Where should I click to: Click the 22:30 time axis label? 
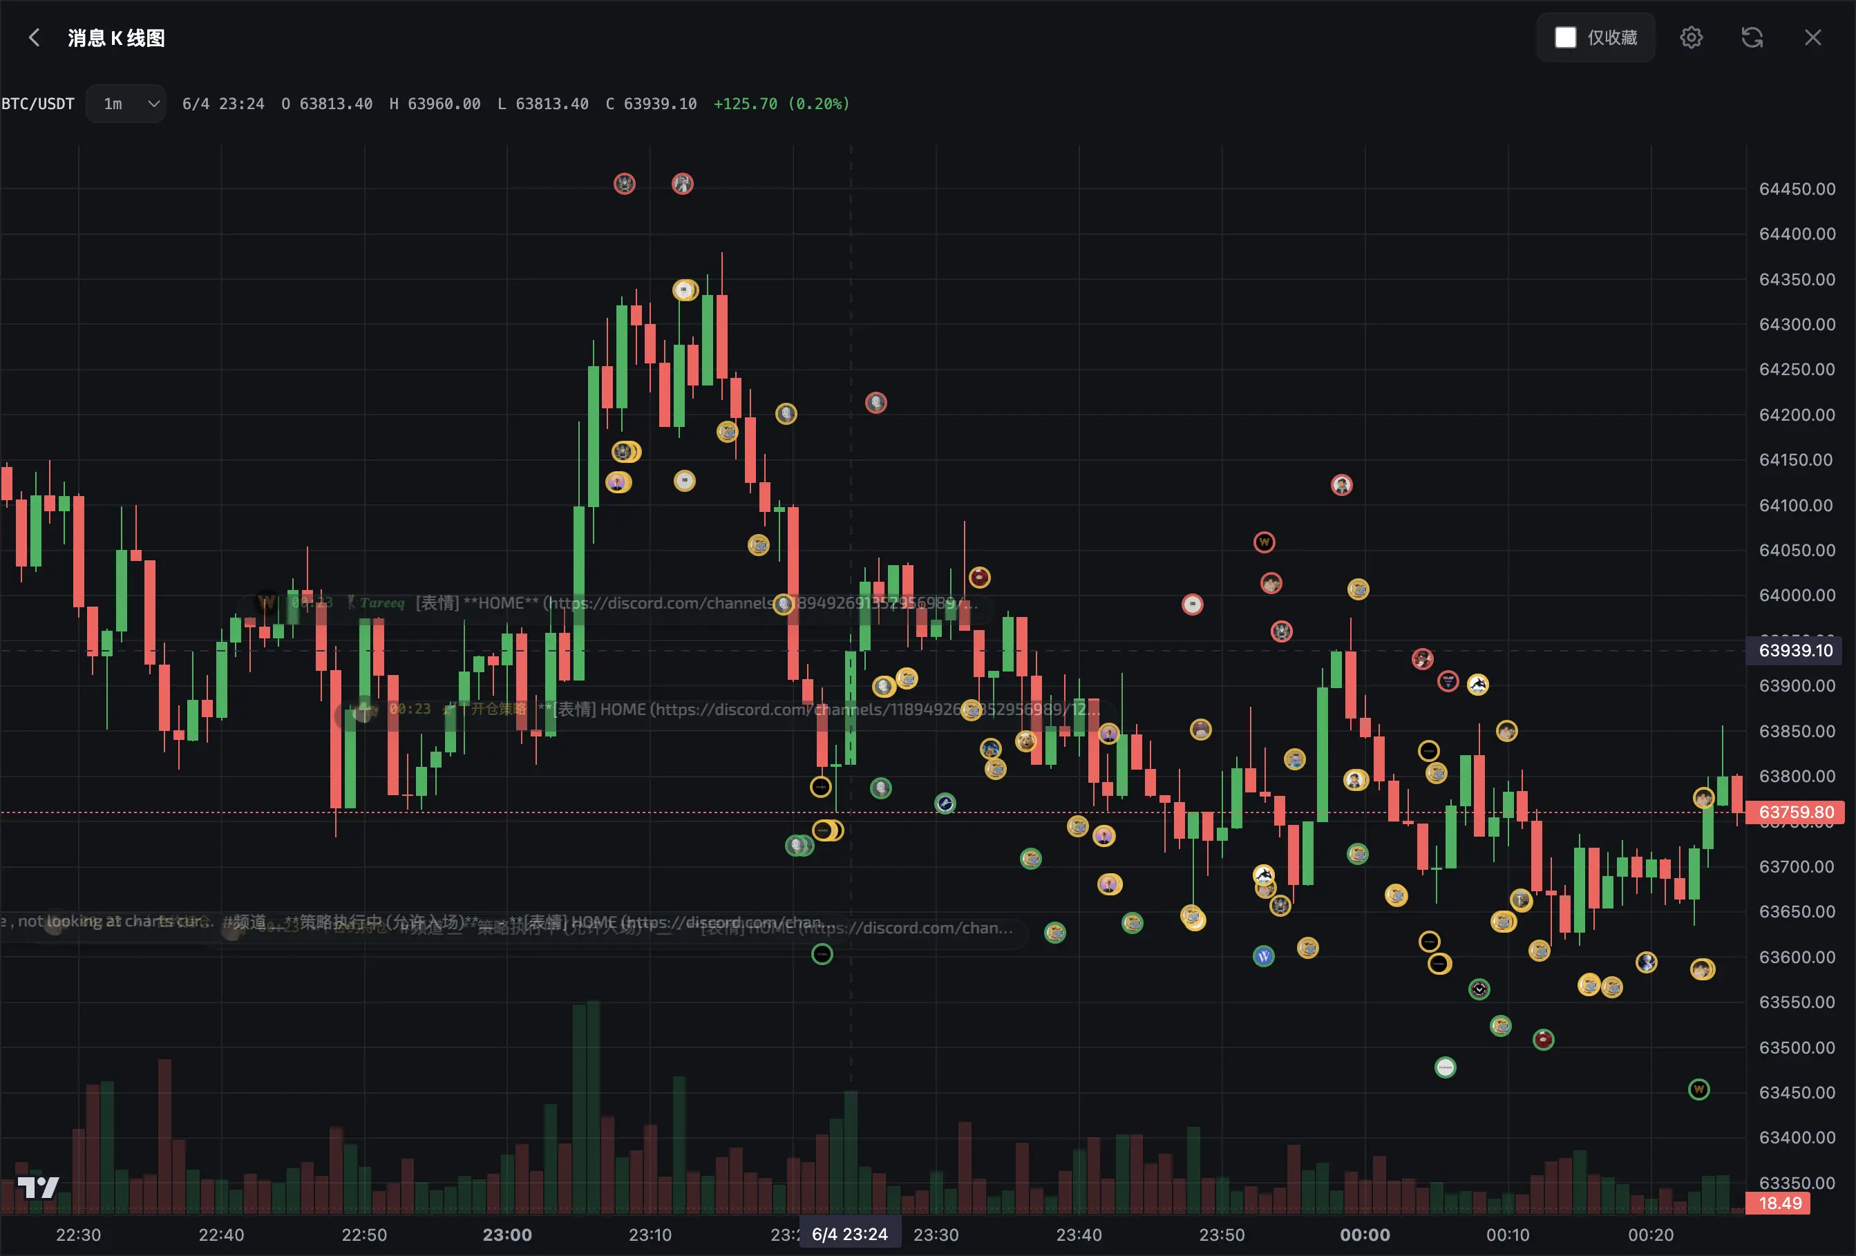[x=78, y=1235]
